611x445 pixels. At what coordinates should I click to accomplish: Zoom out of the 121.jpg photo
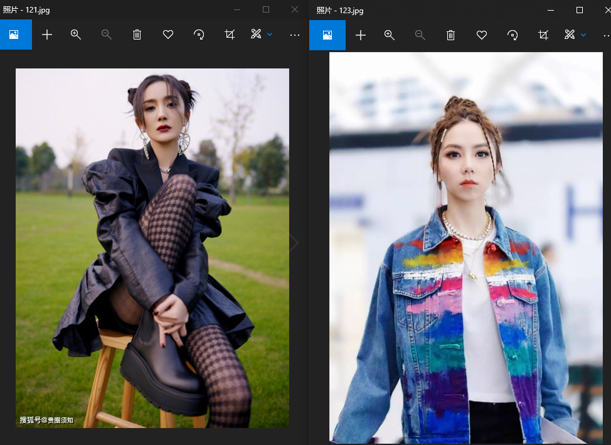click(107, 35)
